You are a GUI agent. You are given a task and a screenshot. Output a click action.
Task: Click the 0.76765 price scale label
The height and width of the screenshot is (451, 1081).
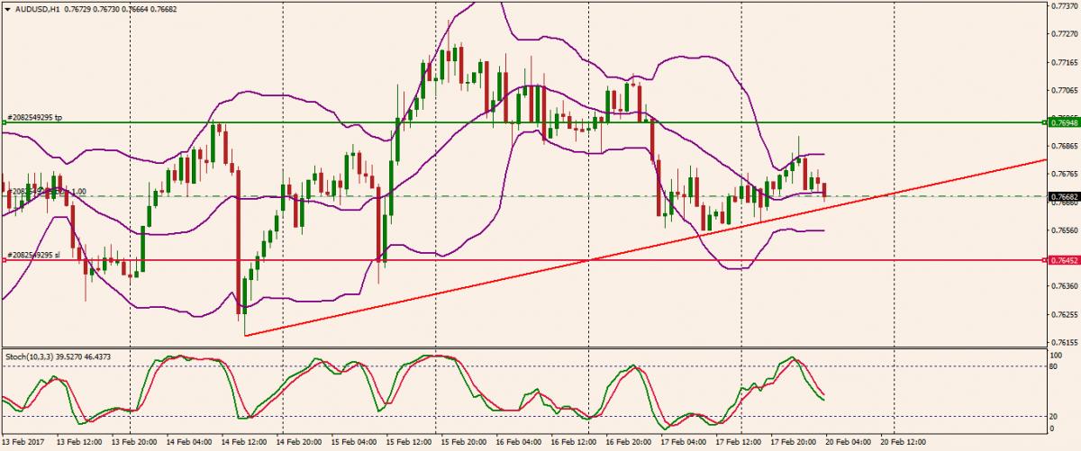click(1063, 174)
